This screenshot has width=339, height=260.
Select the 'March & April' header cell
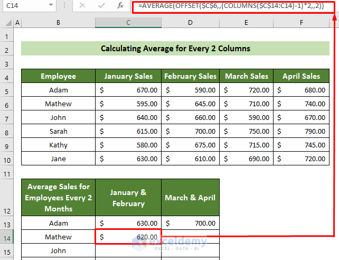(190, 198)
